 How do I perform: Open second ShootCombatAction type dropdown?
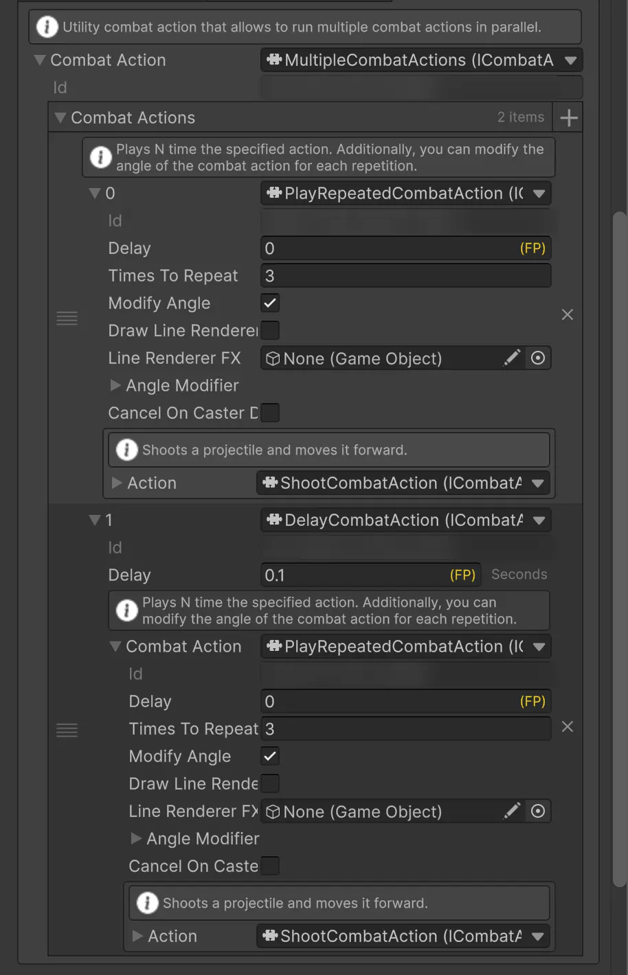click(403, 936)
